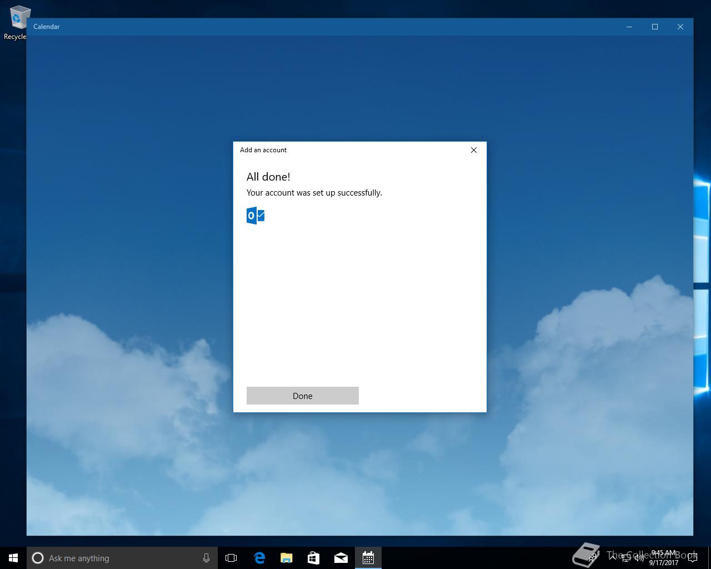Click the Outlook account icon

pos(256,215)
